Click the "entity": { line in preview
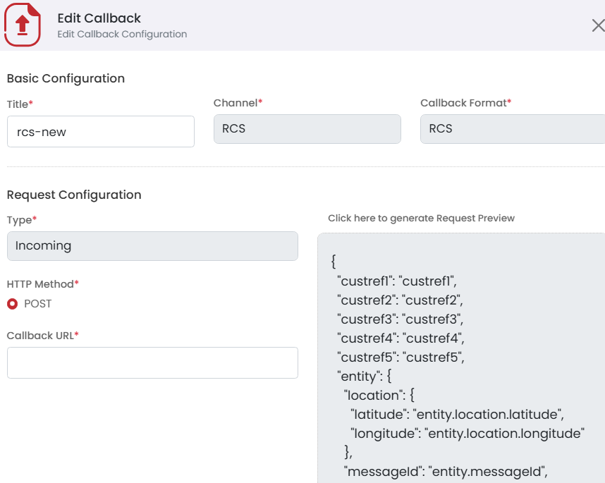605x483 pixels. [x=365, y=376]
